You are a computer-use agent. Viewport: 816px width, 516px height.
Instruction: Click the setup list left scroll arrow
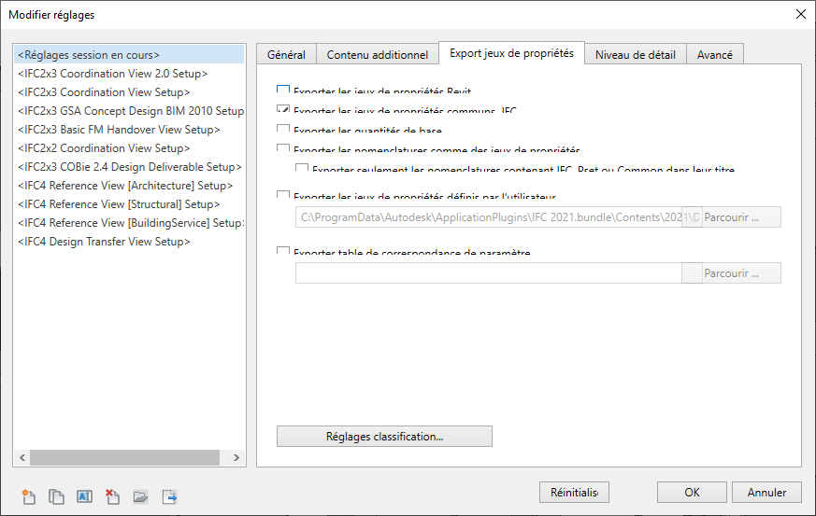pyautogui.click(x=22, y=457)
